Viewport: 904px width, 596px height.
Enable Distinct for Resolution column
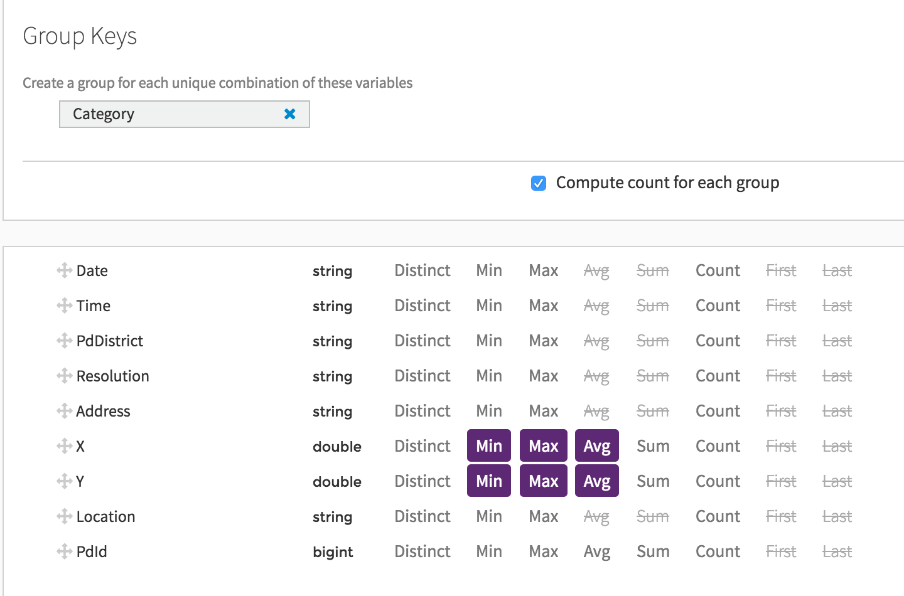422,376
